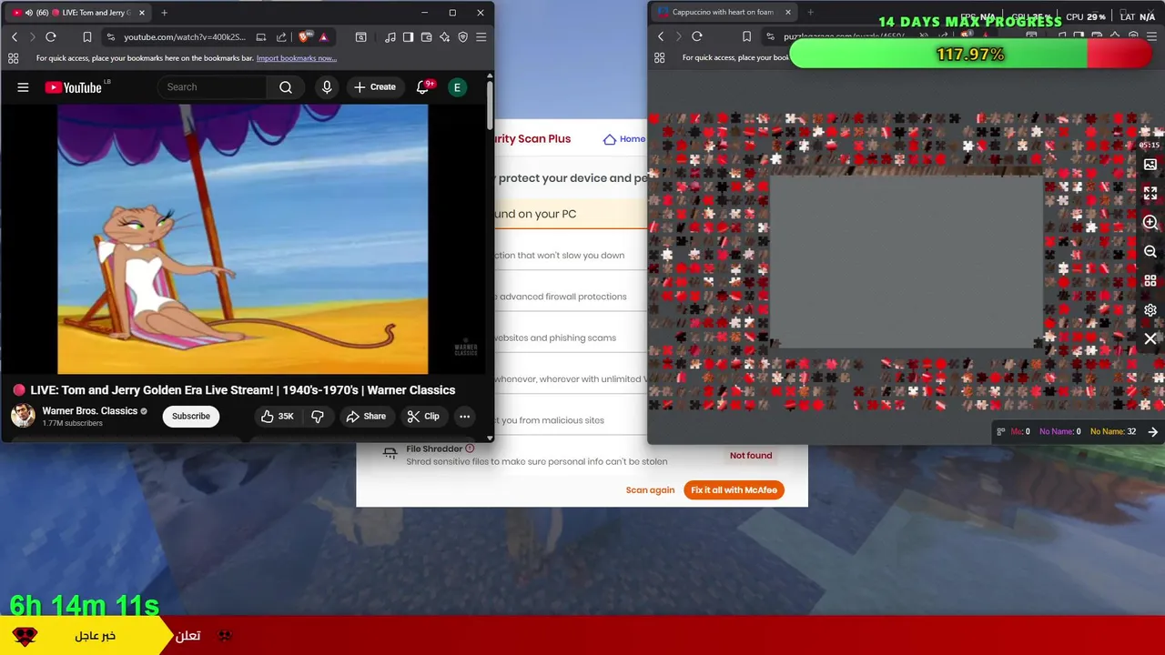Follow the Import bookmarks now link
Screen dimensions: 1165x655
click(x=297, y=58)
